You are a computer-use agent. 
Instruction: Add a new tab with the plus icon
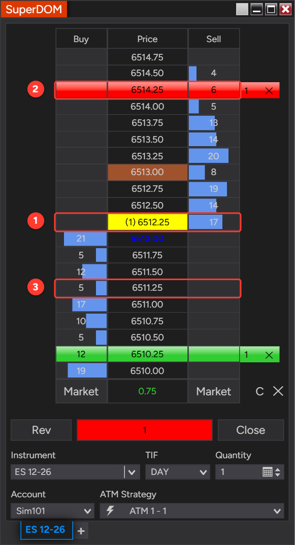pyautogui.click(x=81, y=531)
